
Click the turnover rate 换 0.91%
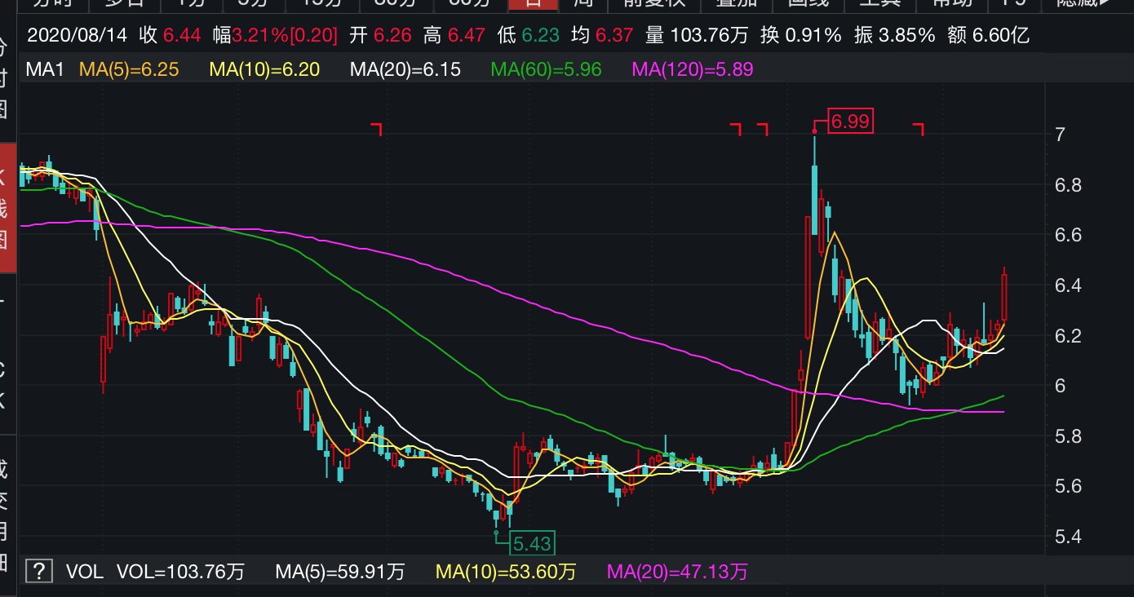click(x=801, y=36)
